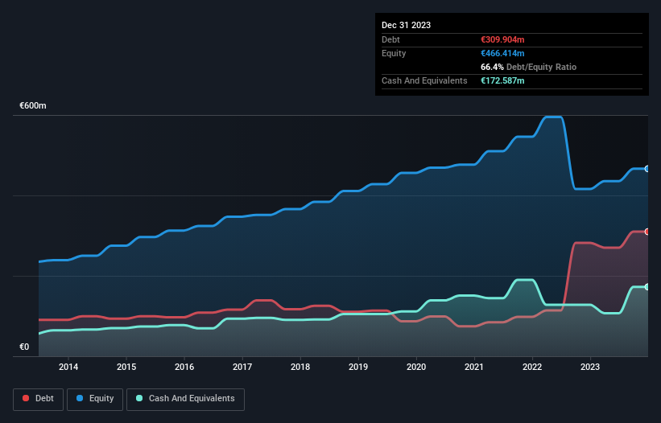
Task: Click the 2018 x-axis label
Action: point(300,367)
